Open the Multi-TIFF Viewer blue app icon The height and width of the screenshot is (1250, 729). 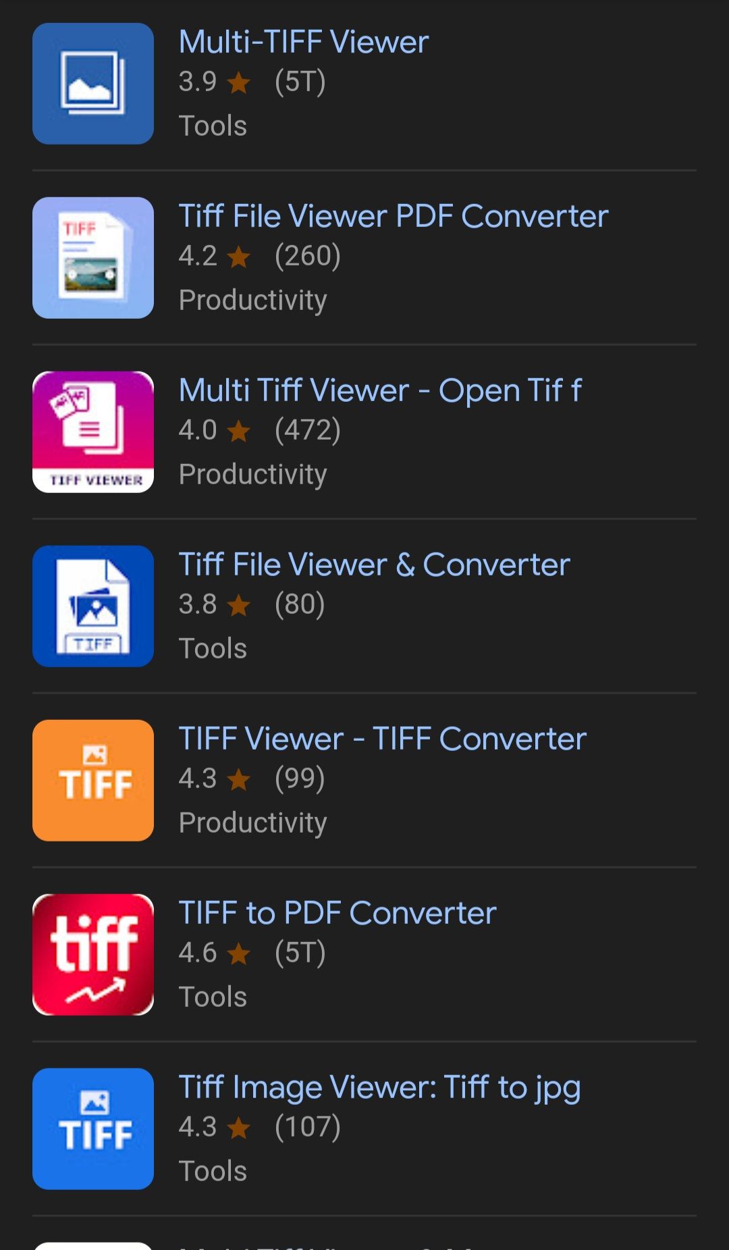pos(93,84)
